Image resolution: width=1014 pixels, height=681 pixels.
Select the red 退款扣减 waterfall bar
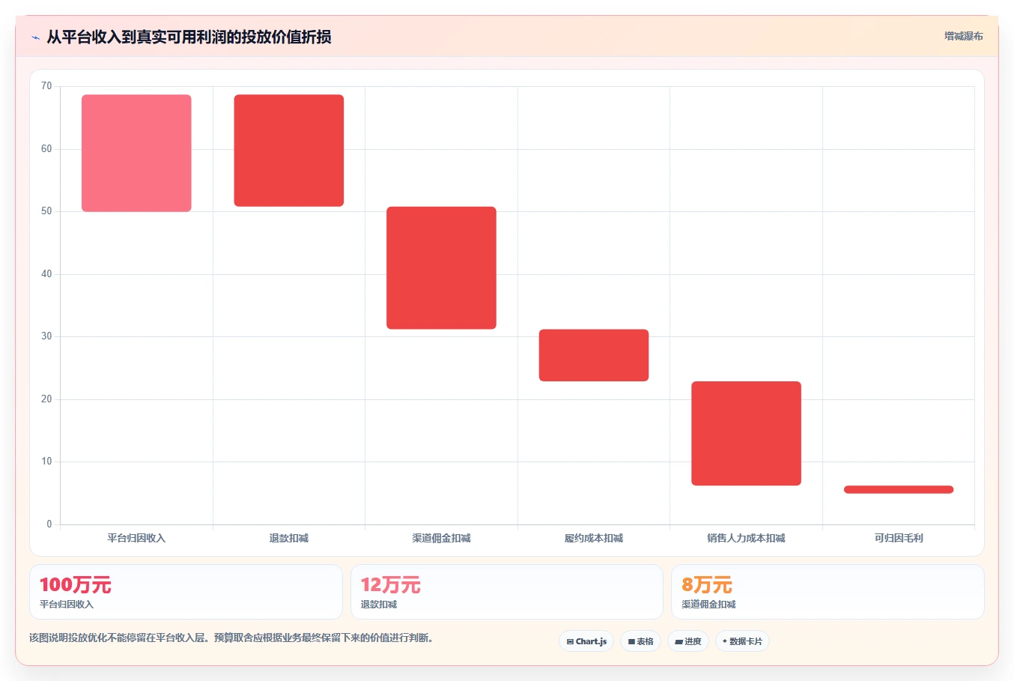tap(289, 151)
